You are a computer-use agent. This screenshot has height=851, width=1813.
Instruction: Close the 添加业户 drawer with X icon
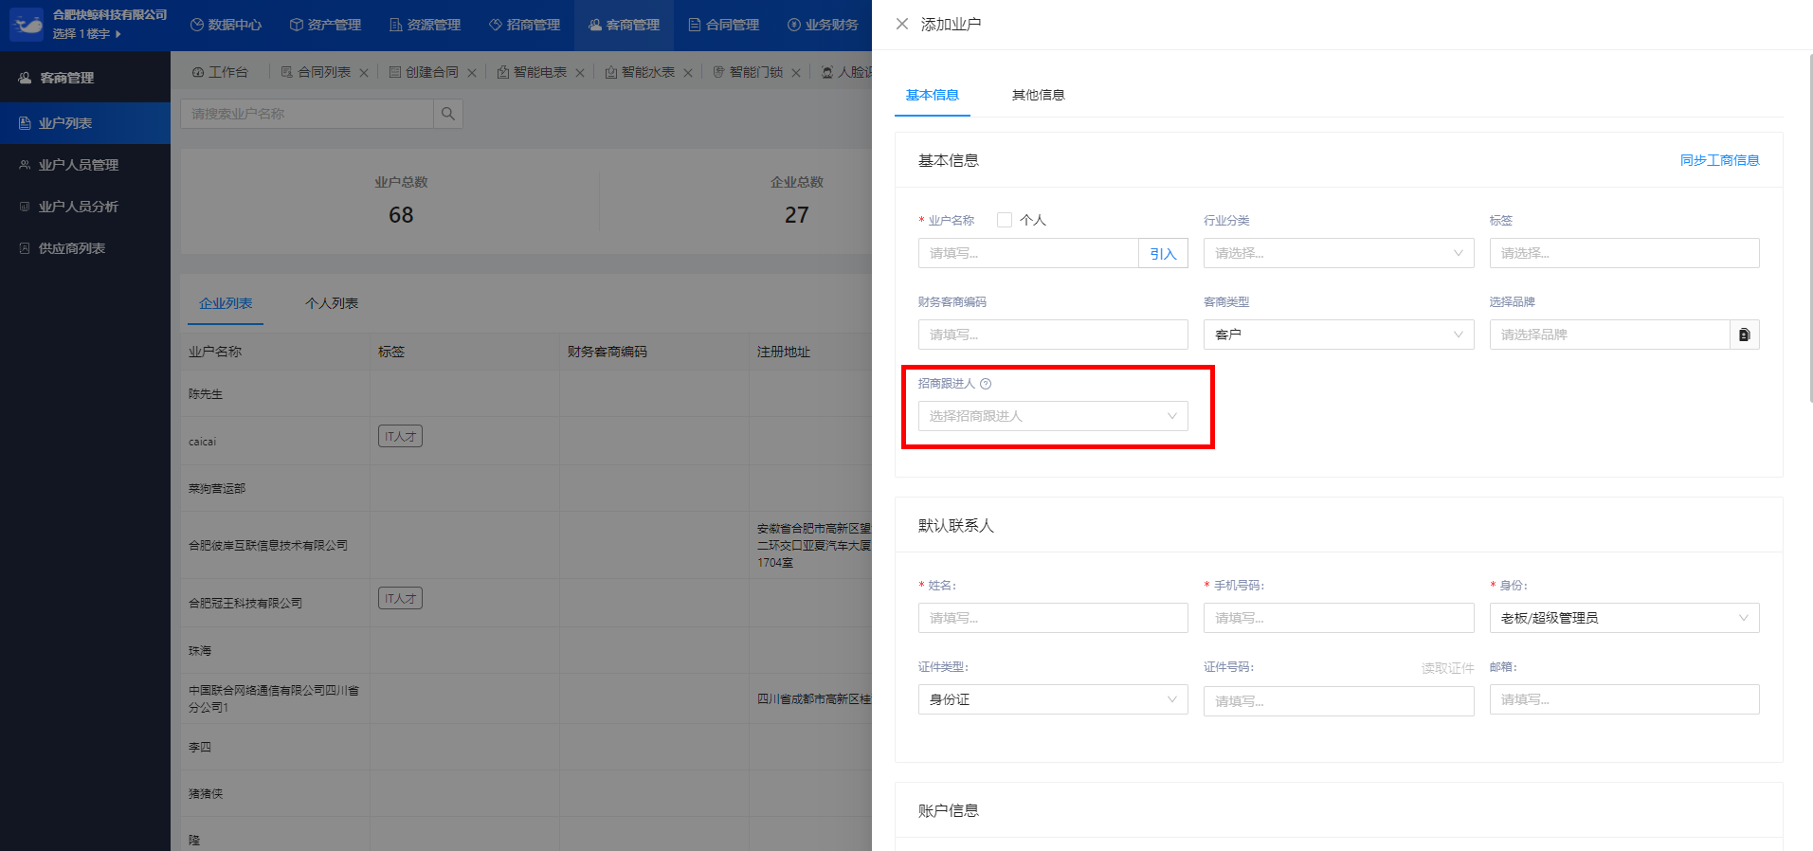(902, 24)
